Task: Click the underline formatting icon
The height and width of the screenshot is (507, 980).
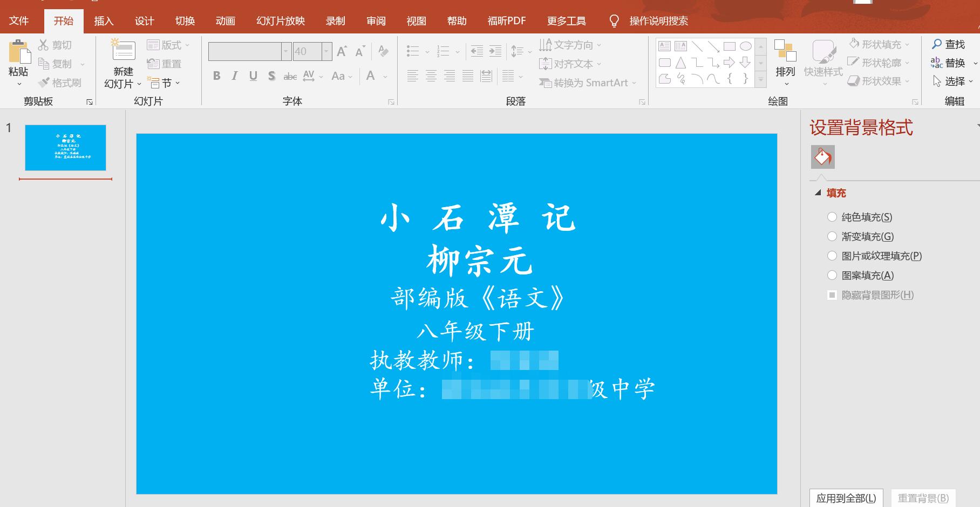Action: (253, 76)
